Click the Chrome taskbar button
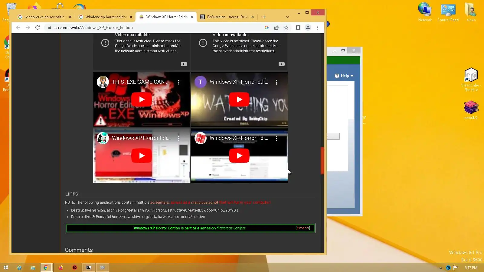 [46, 267]
